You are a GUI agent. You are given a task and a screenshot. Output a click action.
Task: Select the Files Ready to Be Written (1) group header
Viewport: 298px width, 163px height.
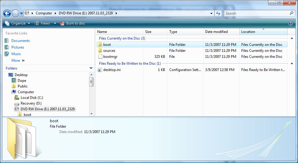(x=130, y=64)
